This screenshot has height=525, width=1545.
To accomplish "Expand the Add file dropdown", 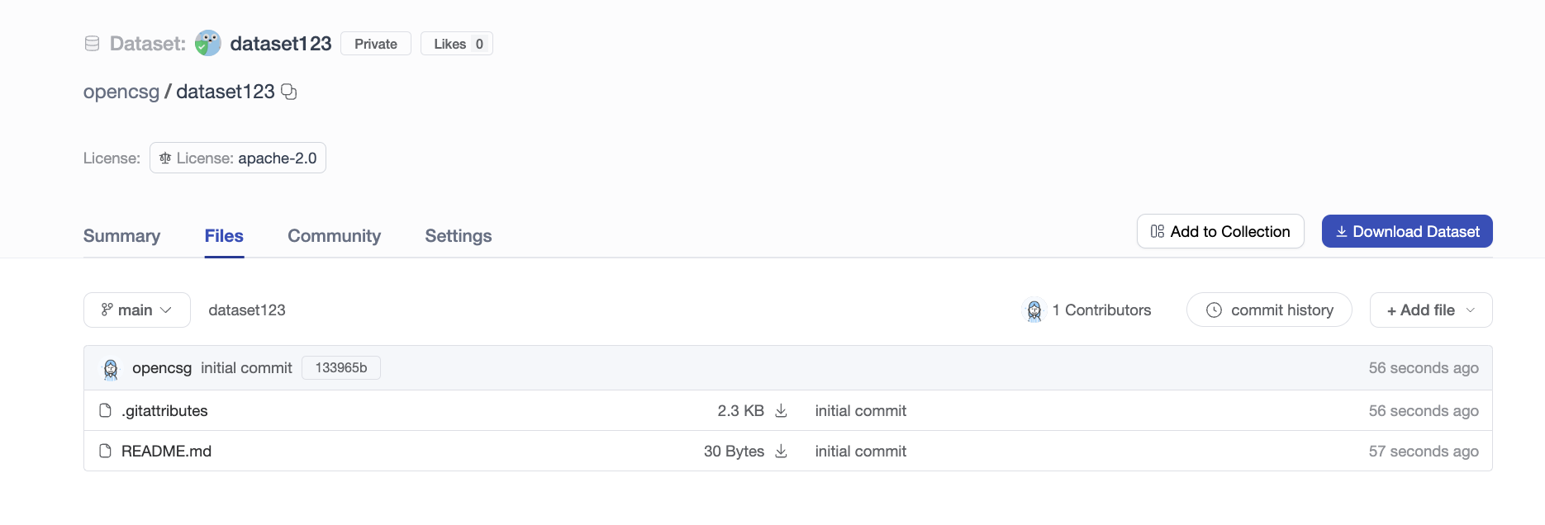I will pos(1430,310).
